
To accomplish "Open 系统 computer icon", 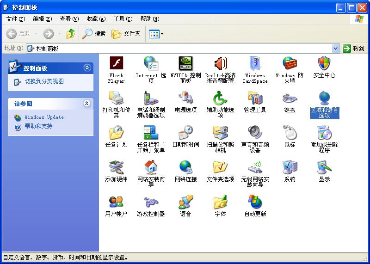I will 290,167.
